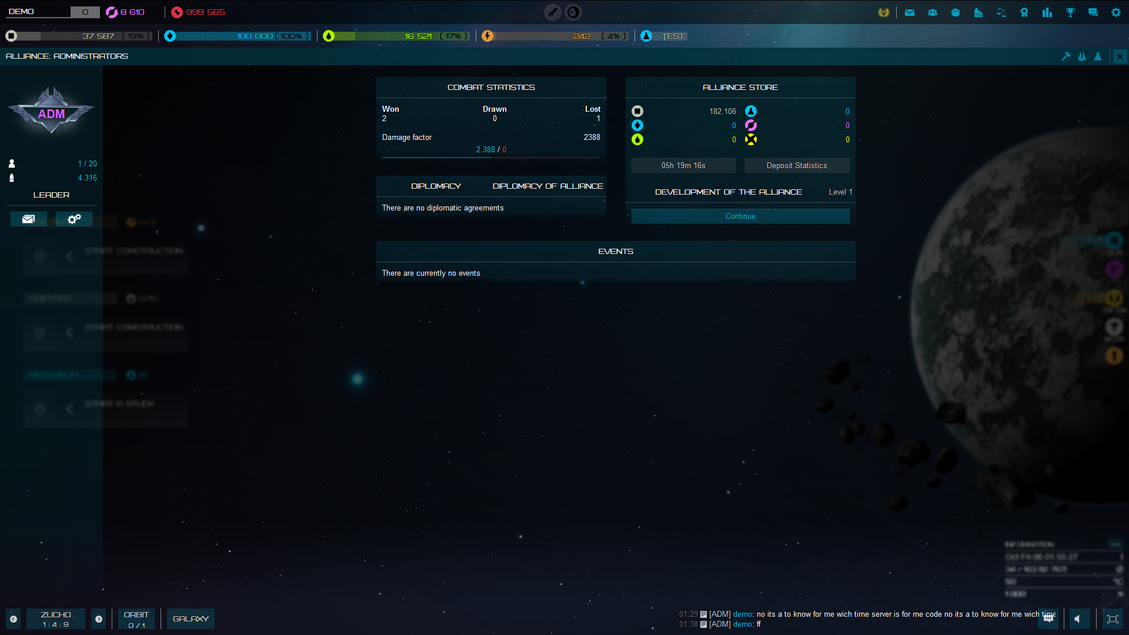Click the blue flask icon in Alliance Store
This screenshot has width=1129, height=635.
(x=751, y=111)
